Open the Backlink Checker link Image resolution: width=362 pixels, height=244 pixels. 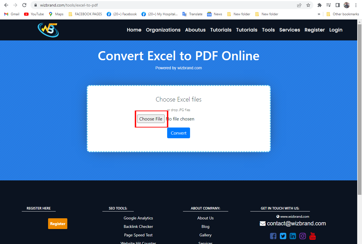[138, 226]
